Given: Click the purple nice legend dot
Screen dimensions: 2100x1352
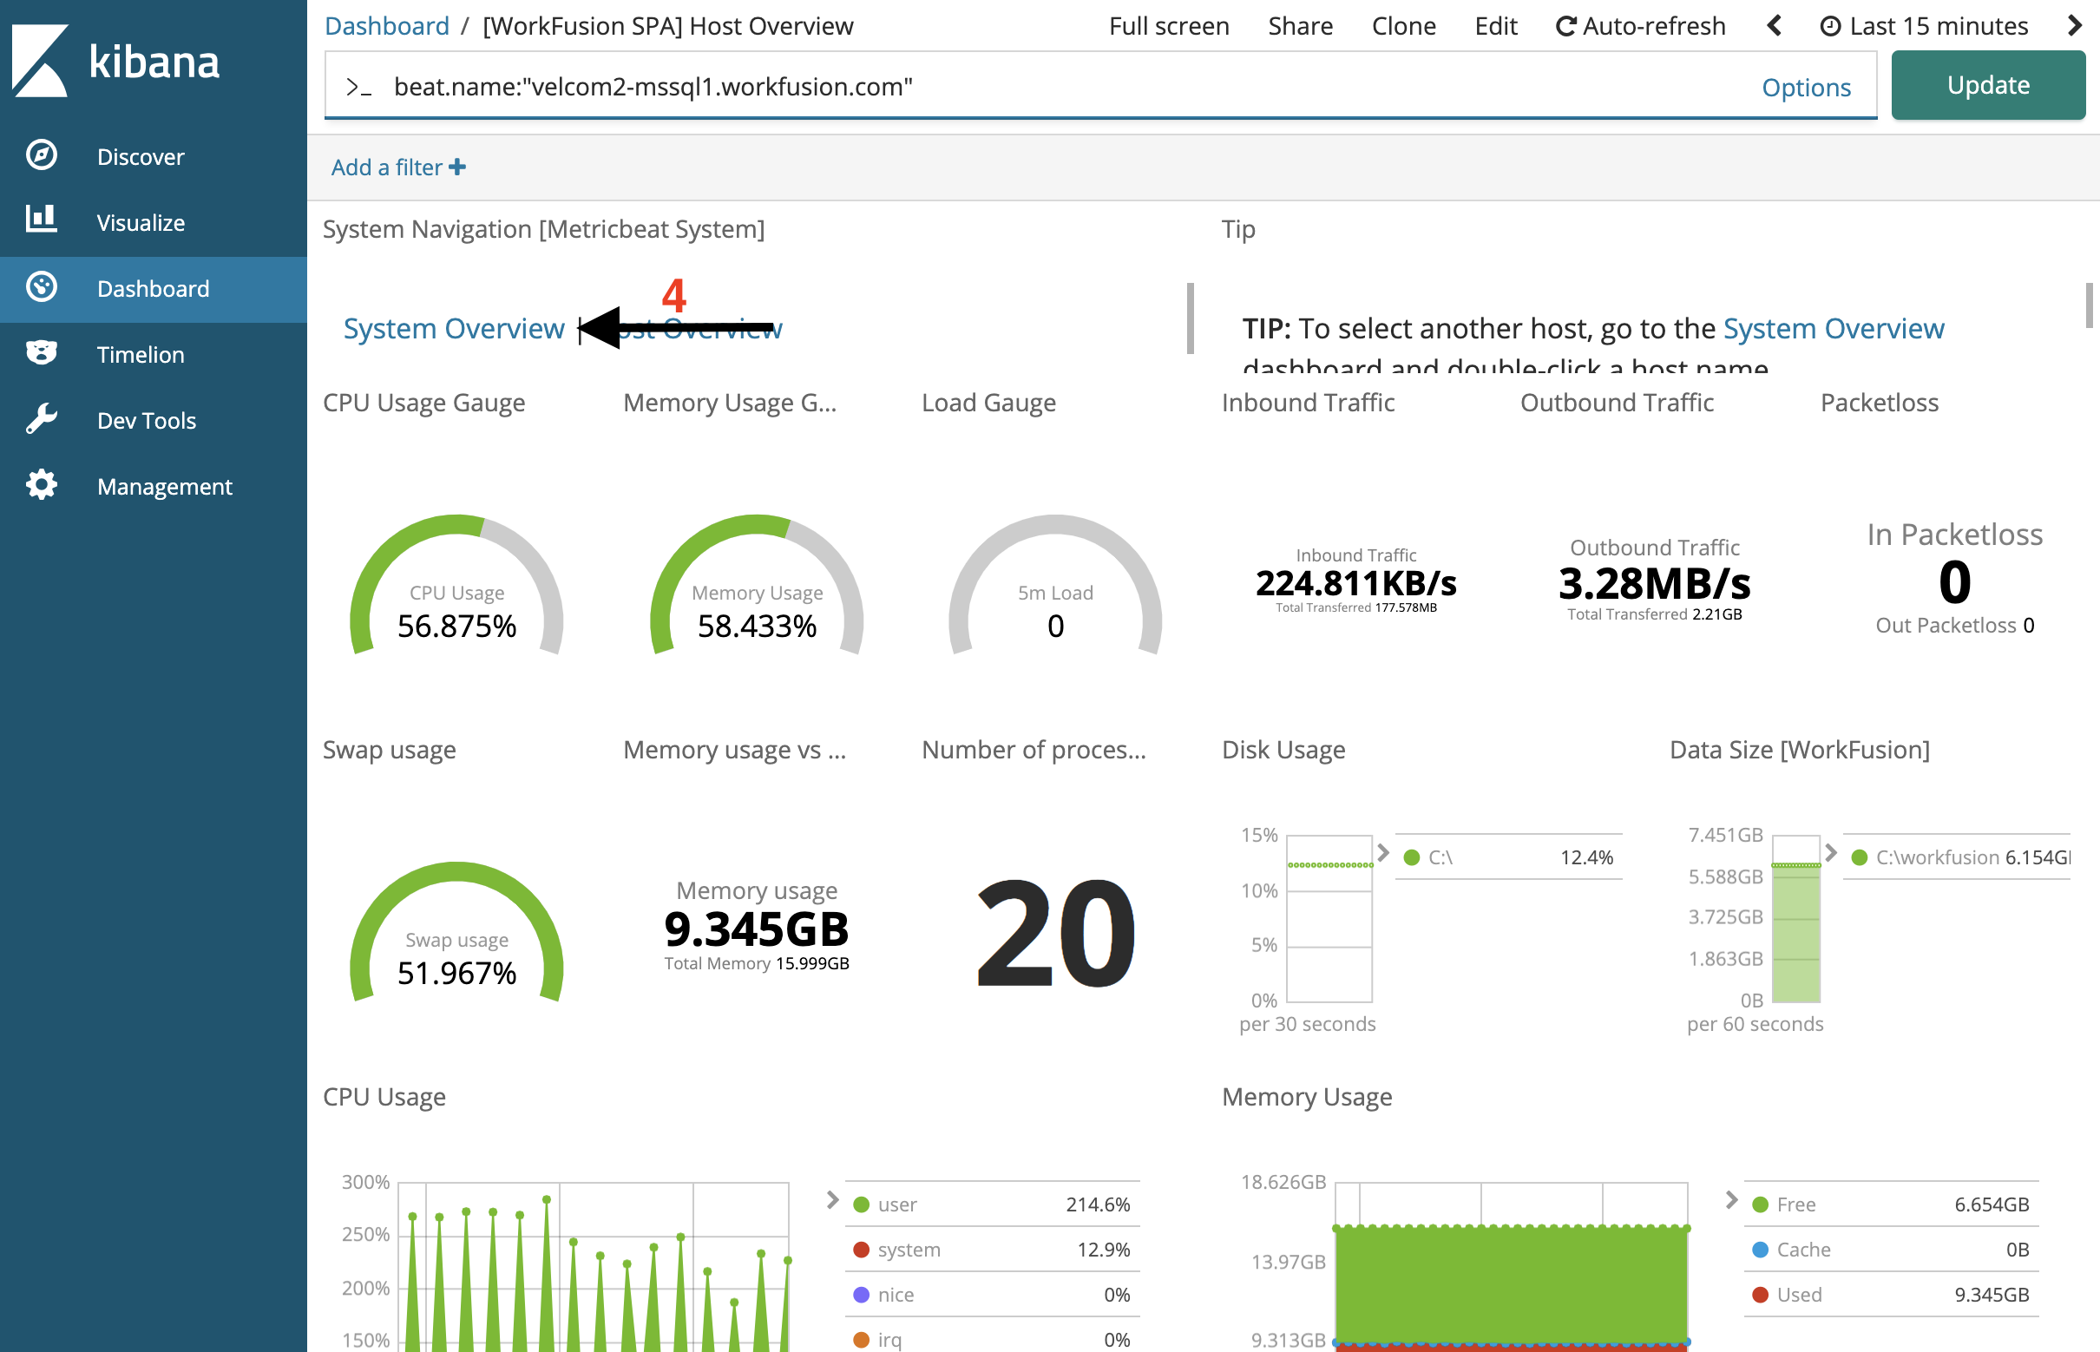Looking at the screenshot, I should tap(861, 1294).
